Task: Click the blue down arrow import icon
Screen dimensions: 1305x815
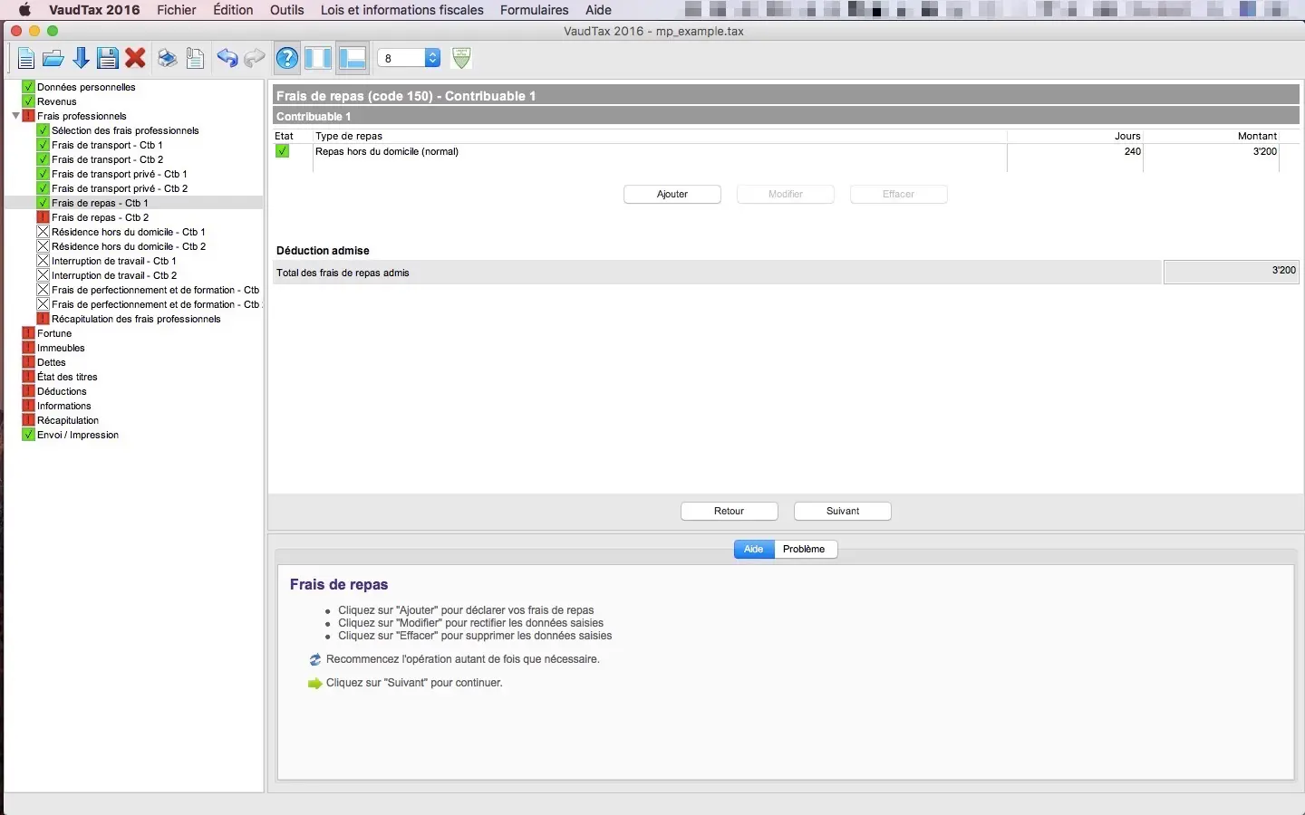Action: click(x=81, y=59)
